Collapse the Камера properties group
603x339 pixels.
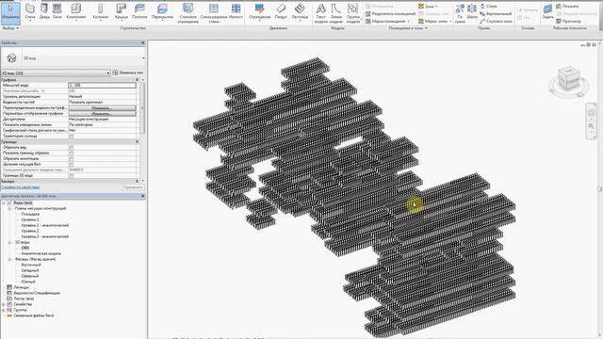click(138, 181)
